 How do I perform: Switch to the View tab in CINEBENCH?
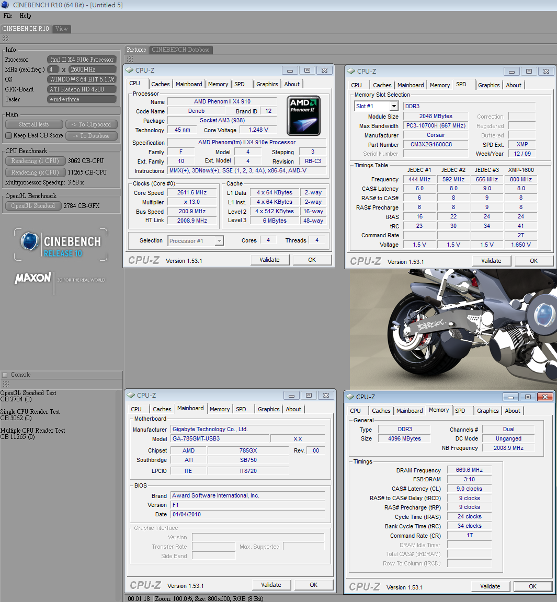[62, 29]
